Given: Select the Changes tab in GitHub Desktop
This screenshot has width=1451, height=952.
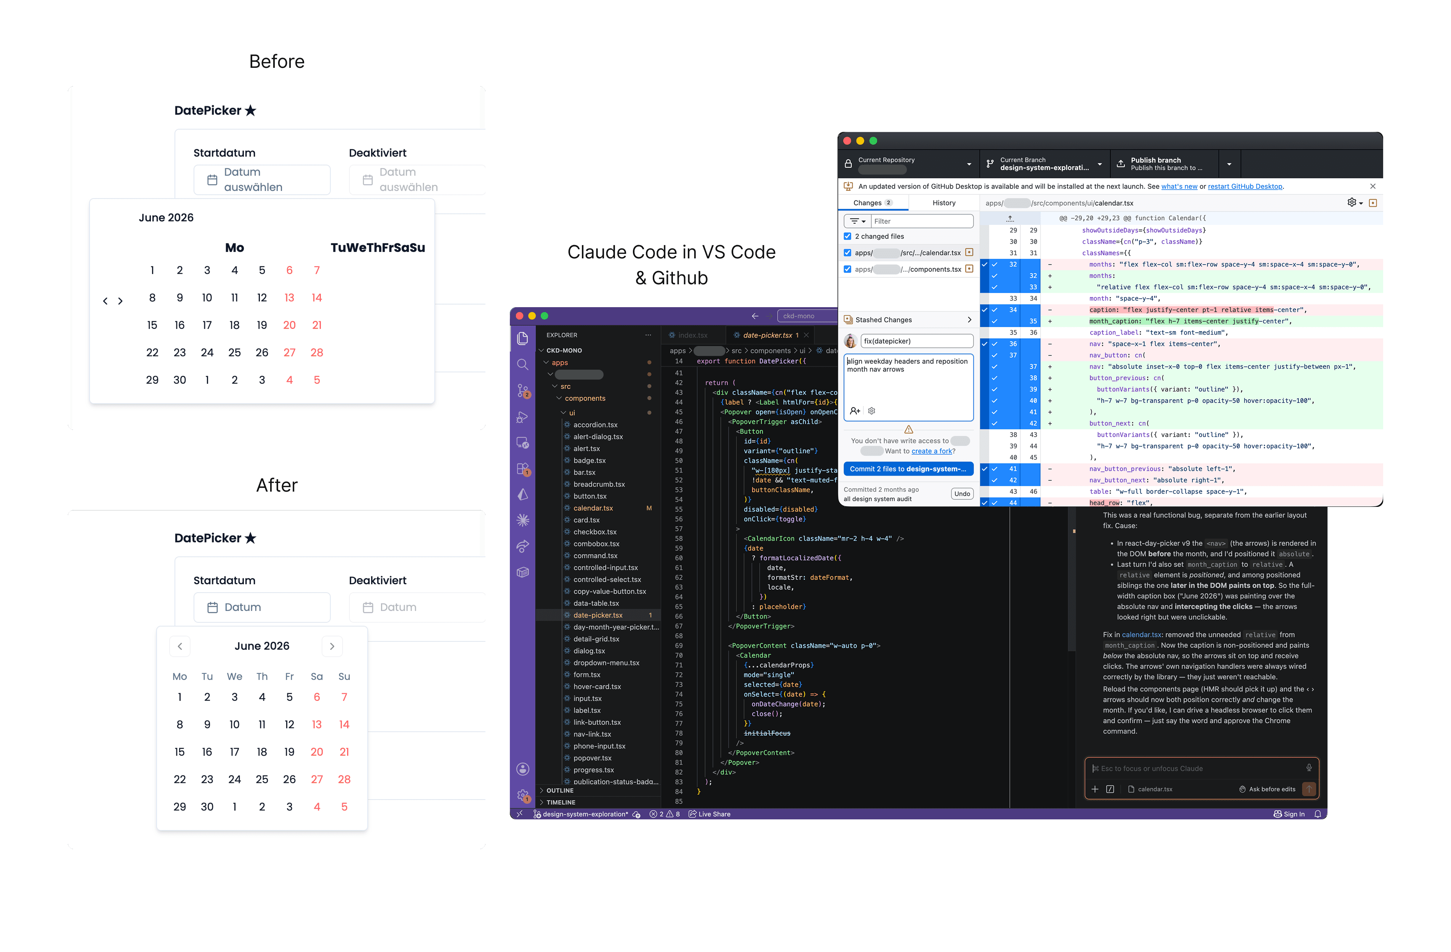Looking at the screenshot, I should [x=873, y=203].
